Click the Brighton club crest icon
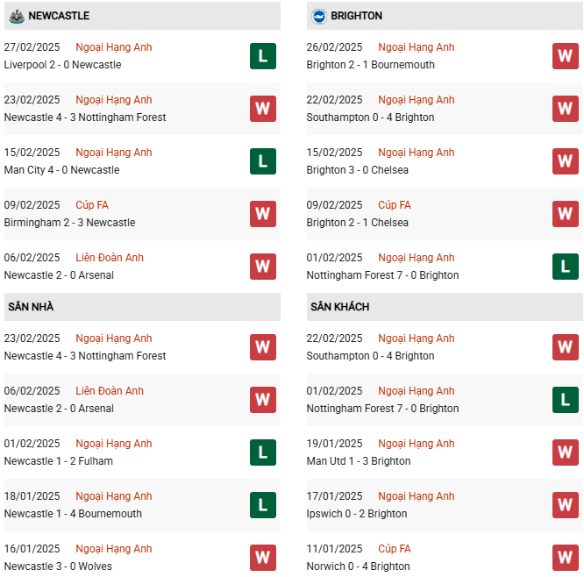This screenshot has height=577, width=584. 319,17
